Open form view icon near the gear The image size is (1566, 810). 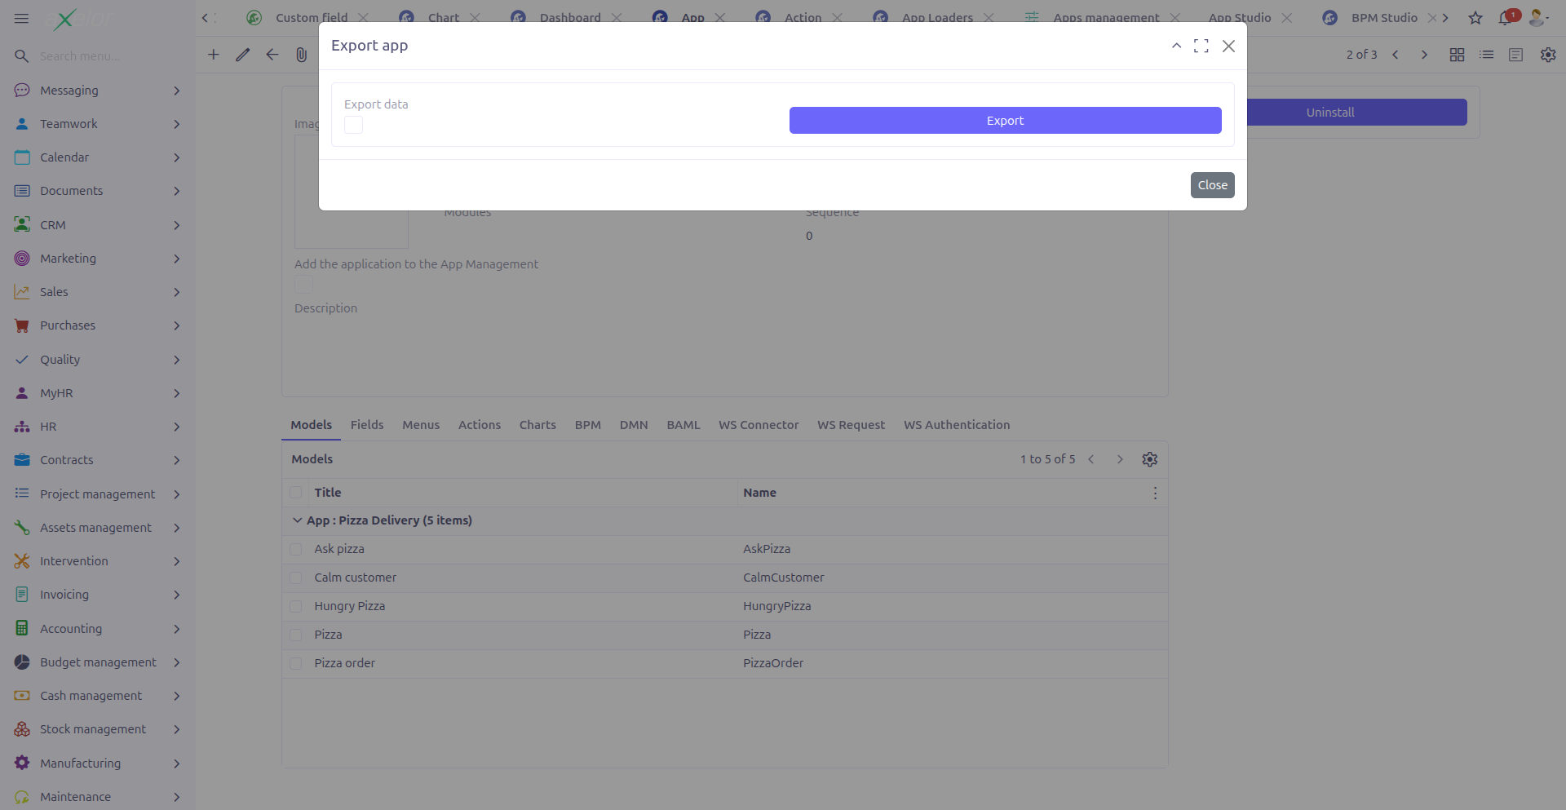coord(1516,55)
